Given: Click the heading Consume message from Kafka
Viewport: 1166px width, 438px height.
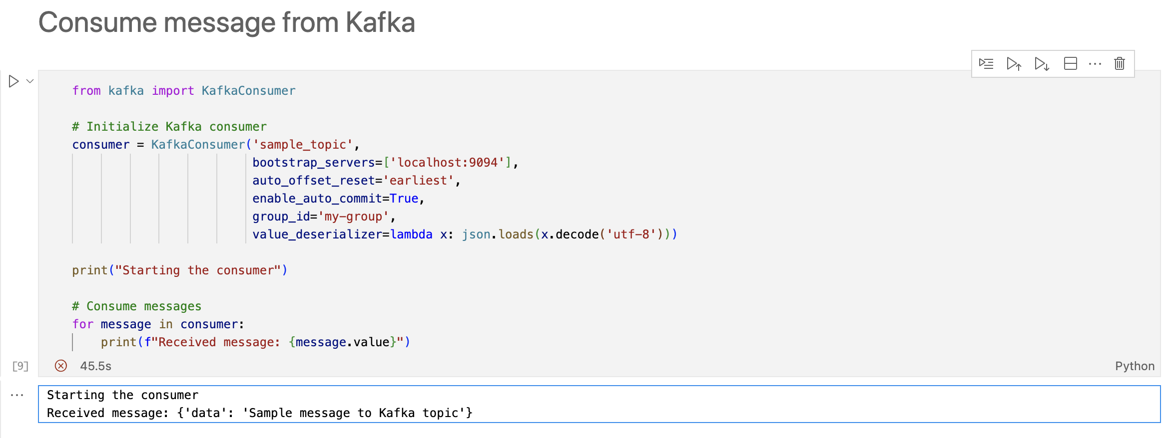Looking at the screenshot, I should pos(227,22).
